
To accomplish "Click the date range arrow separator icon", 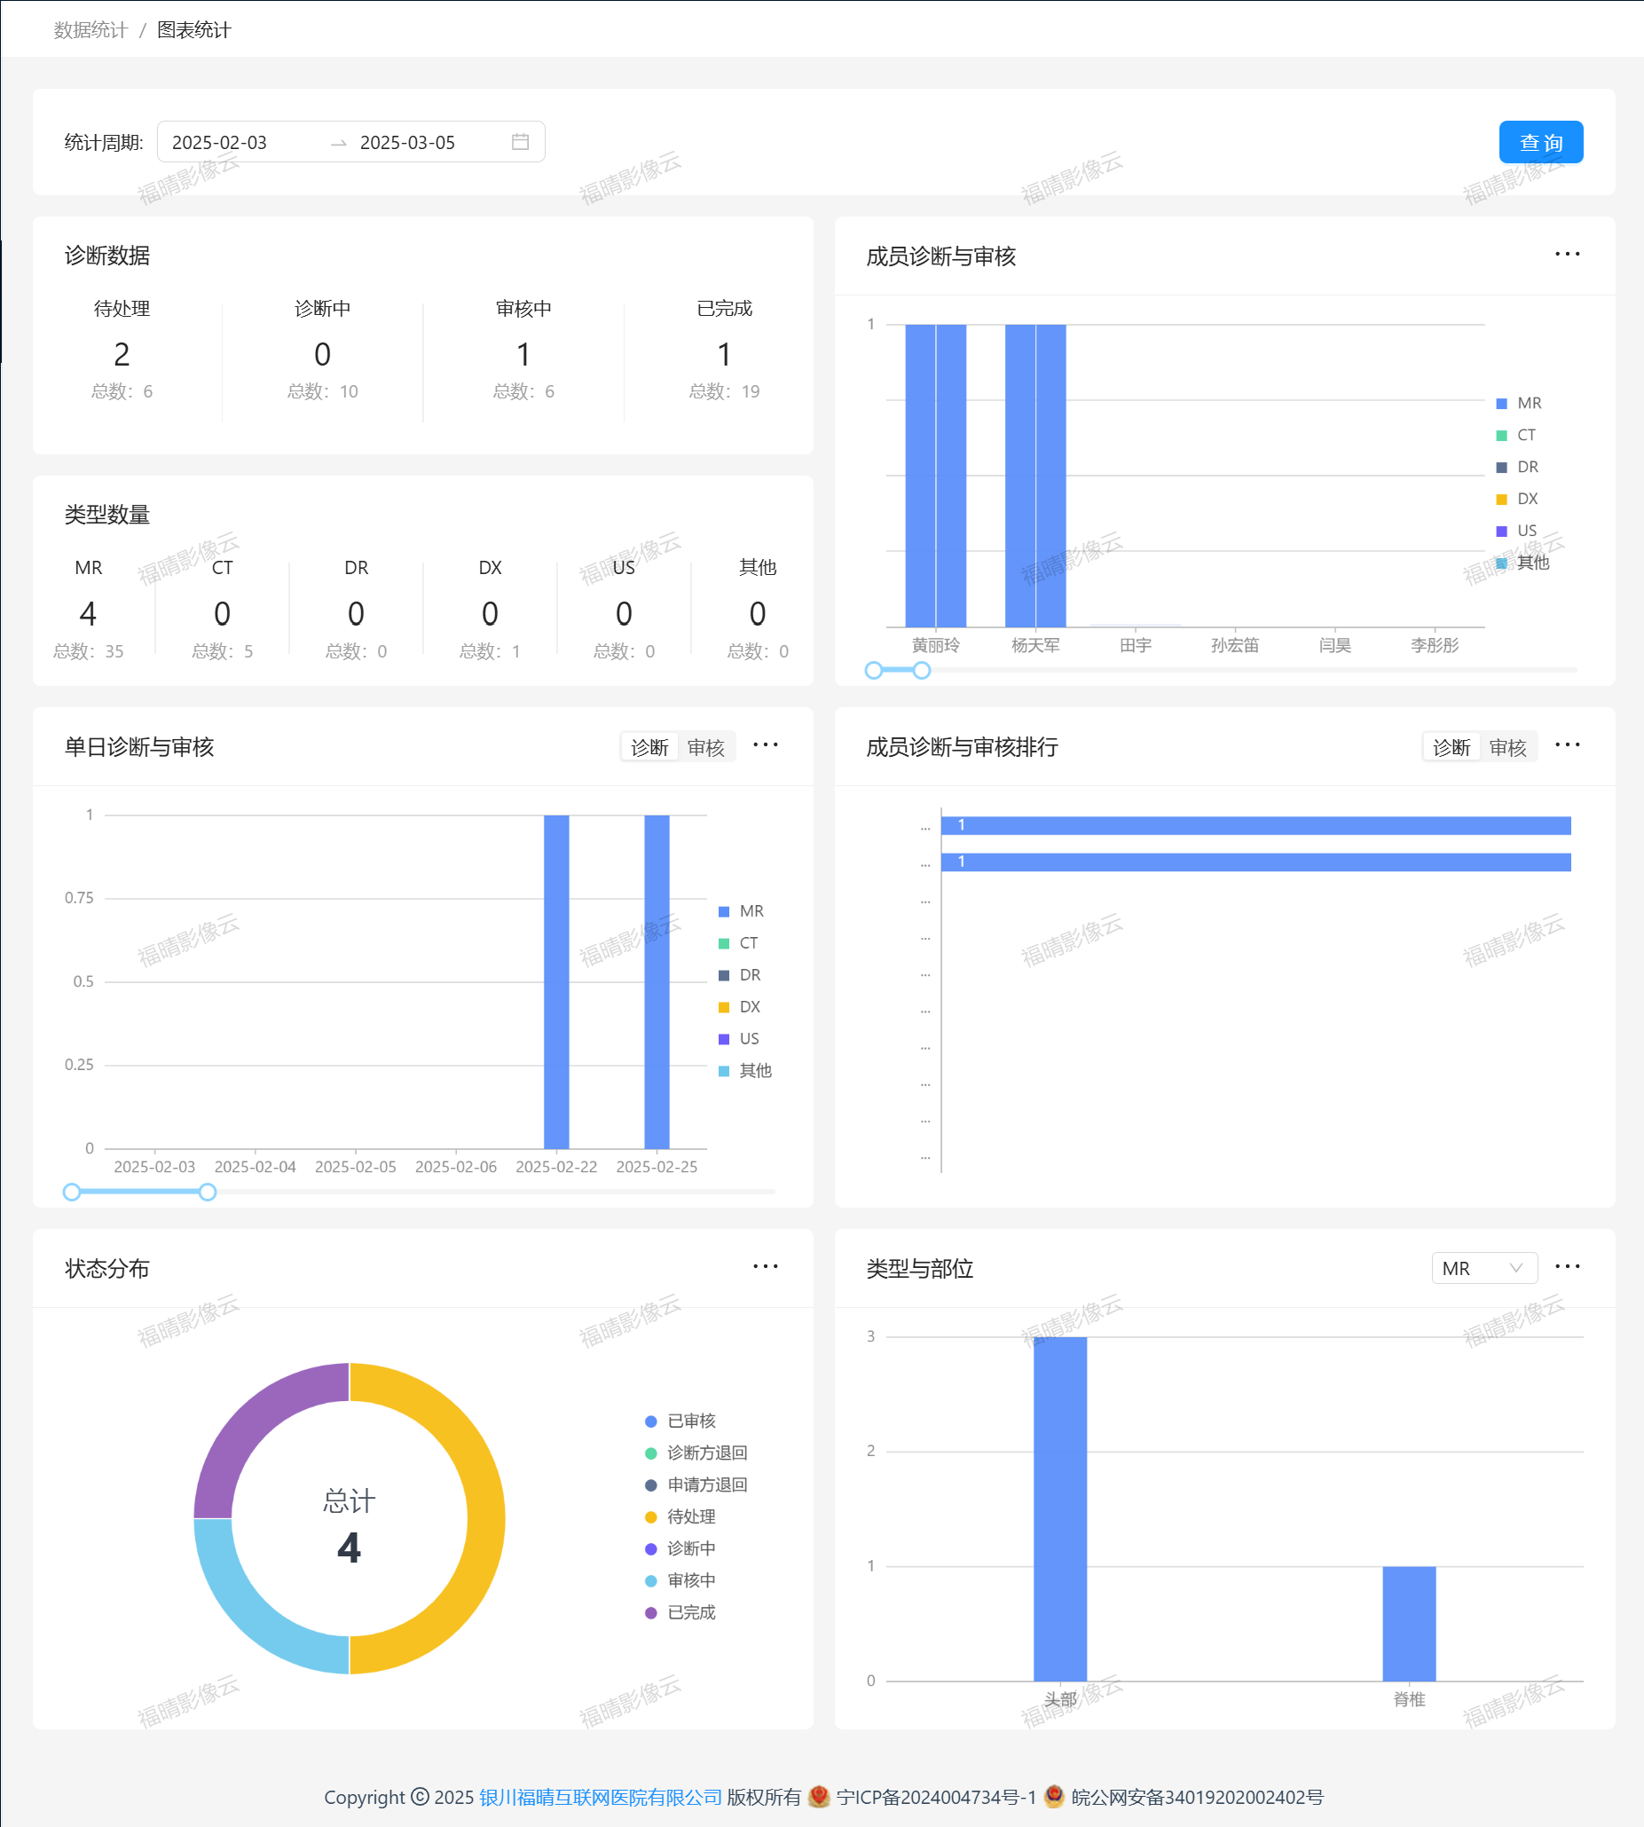I will (339, 143).
